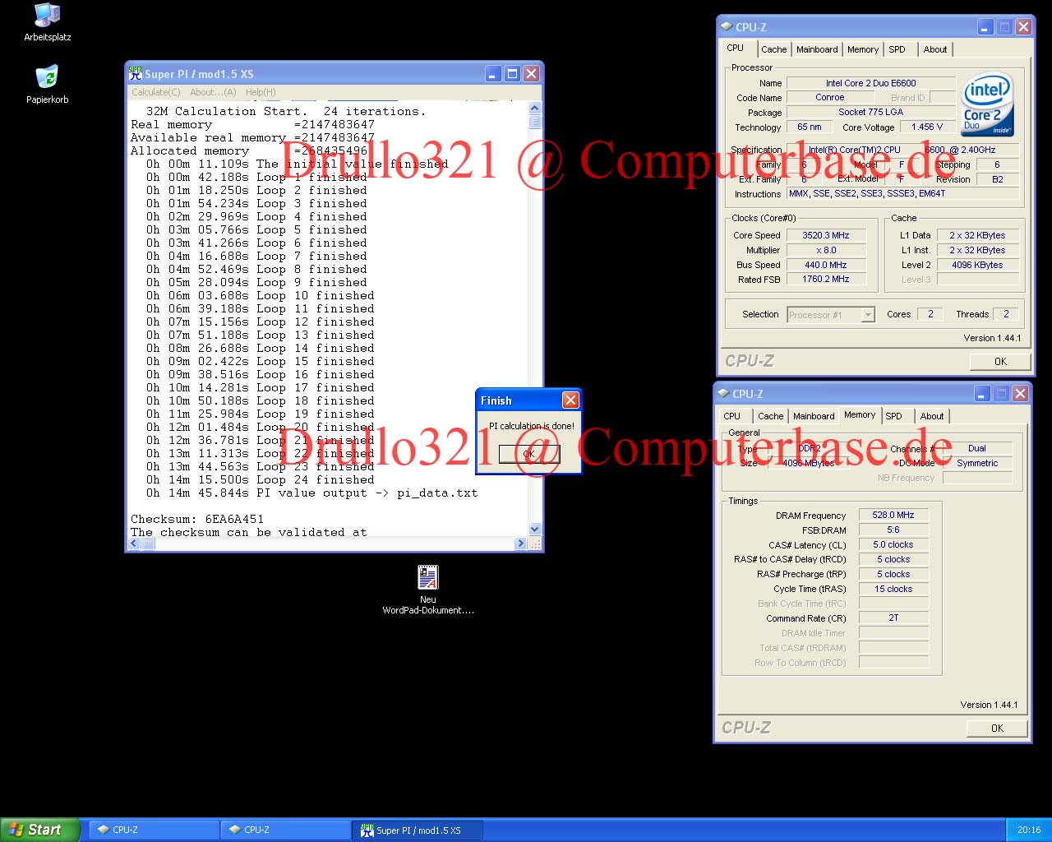This screenshot has height=842, width=1052.
Task: Click the Super PI scroll right arrow
Action: click(x=520, y=544)
